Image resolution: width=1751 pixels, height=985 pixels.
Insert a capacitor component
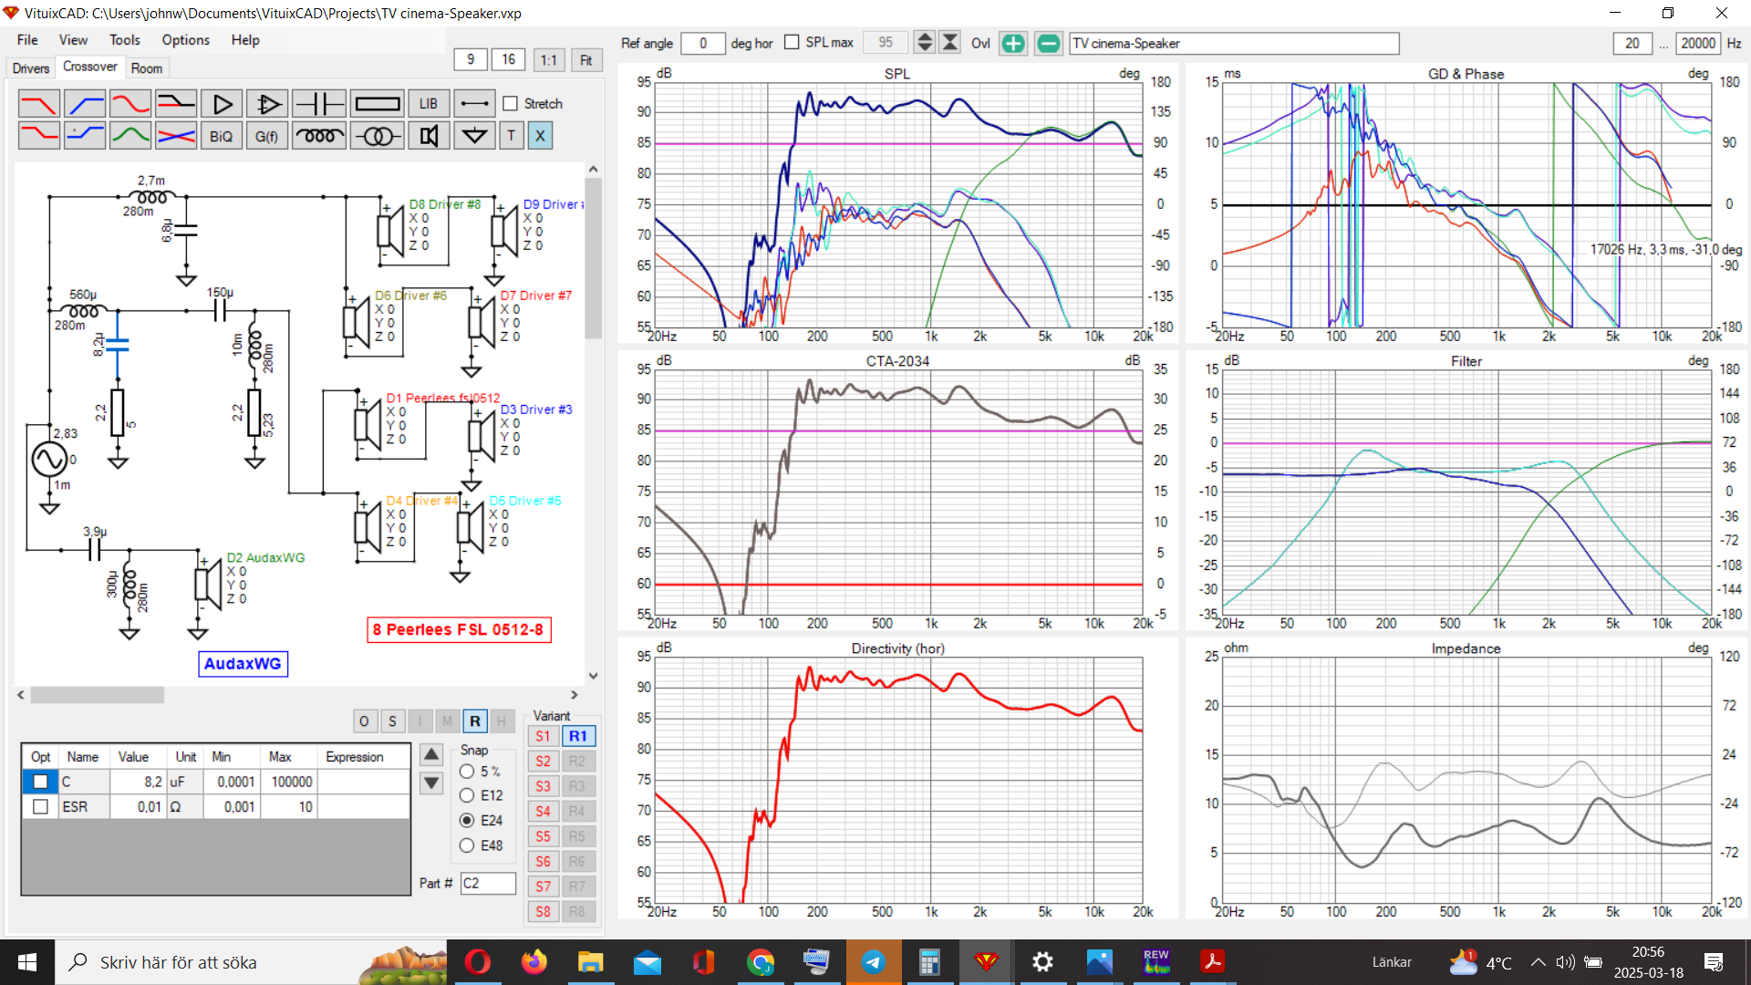pyautogui.click(x=319, y=104)
